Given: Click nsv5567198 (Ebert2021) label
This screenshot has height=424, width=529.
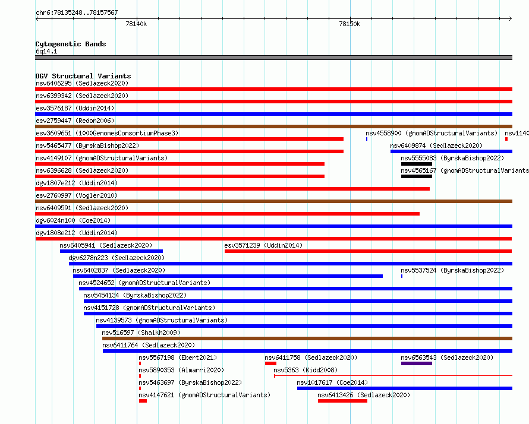Looking at the screenshot, I should point(178,357).
